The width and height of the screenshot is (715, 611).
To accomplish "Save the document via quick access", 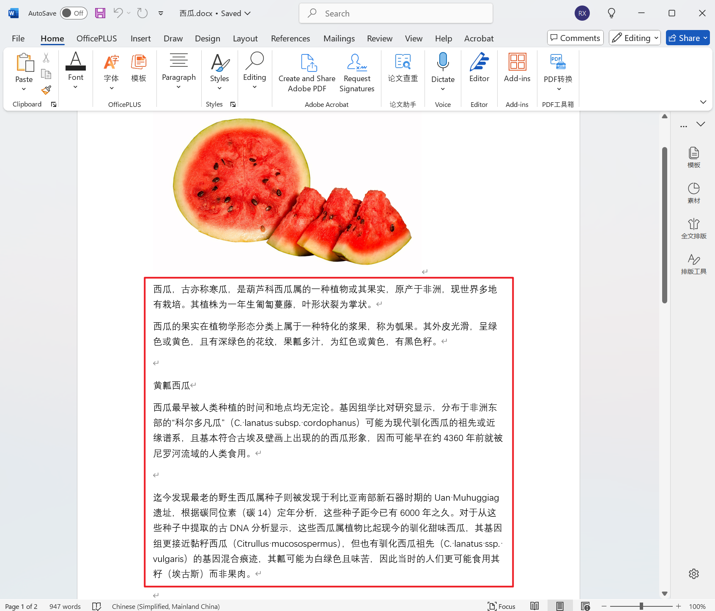I will point(100,13).
